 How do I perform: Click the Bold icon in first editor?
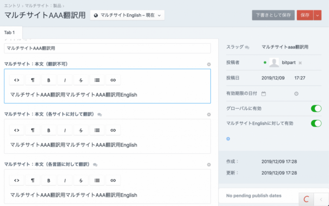click(49, 80)
